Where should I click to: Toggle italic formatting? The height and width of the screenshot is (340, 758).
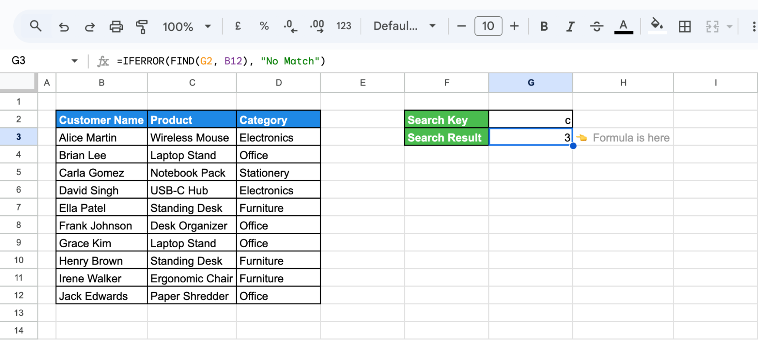tap(570, 27)
